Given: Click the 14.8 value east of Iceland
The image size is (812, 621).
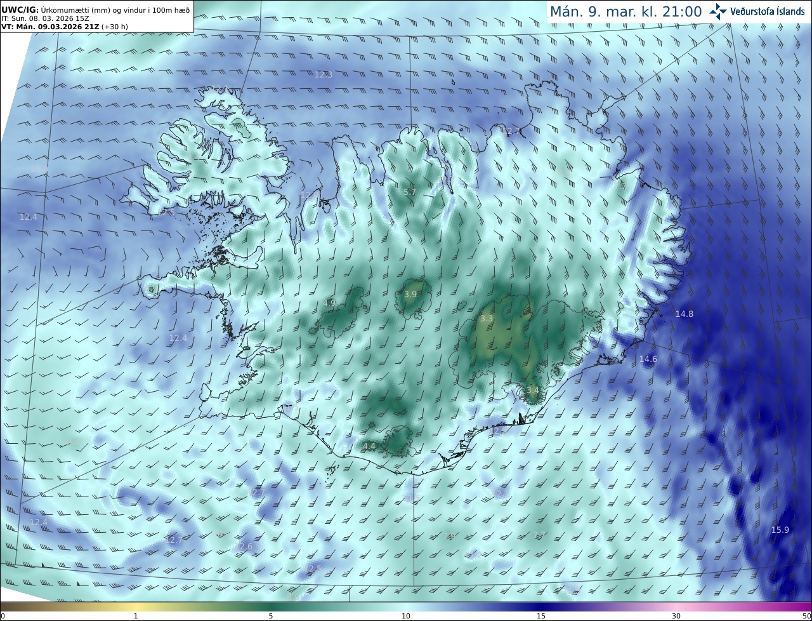Looking at the screenshot, I should [684, 314].
